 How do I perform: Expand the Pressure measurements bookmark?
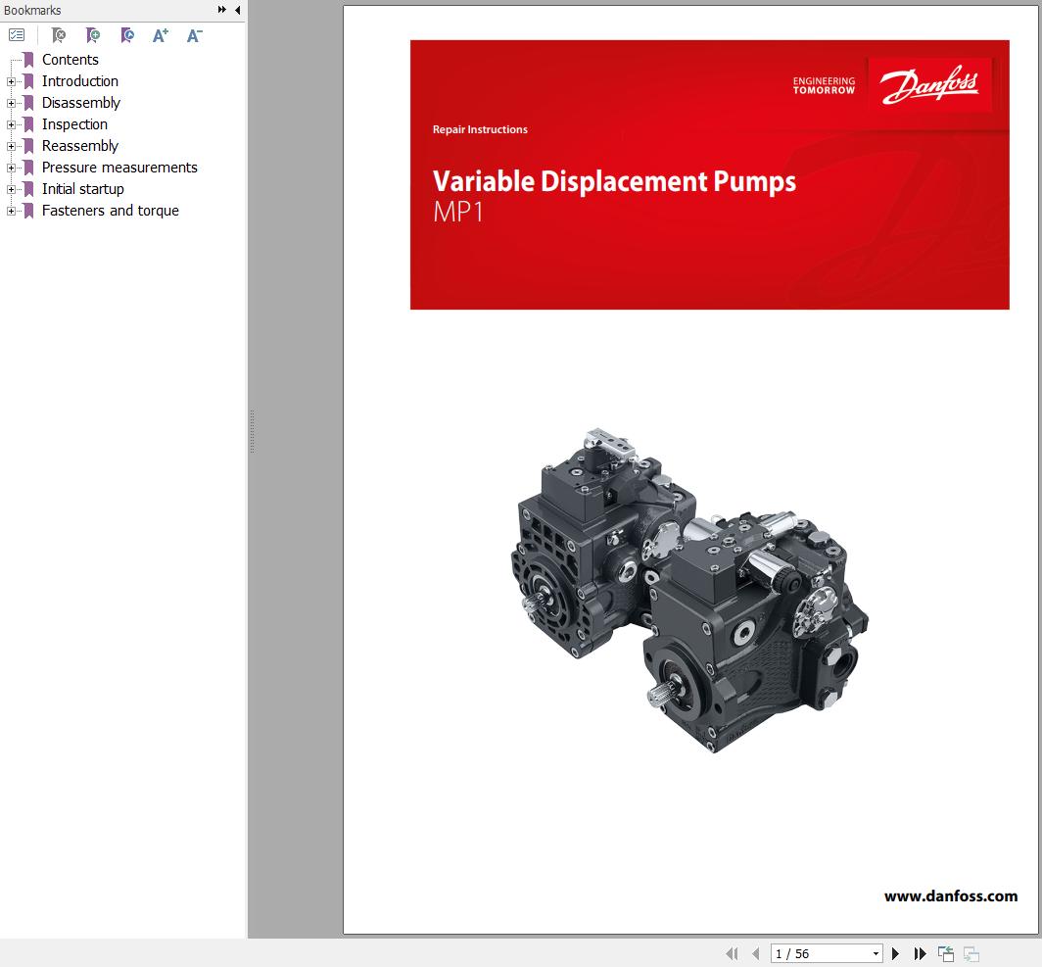click(x=10, y=168)
